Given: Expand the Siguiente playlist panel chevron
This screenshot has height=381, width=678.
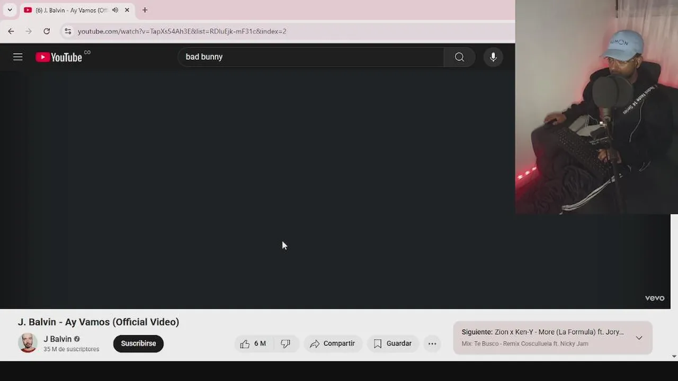Looking at the screenshot, I should point(639,338).
